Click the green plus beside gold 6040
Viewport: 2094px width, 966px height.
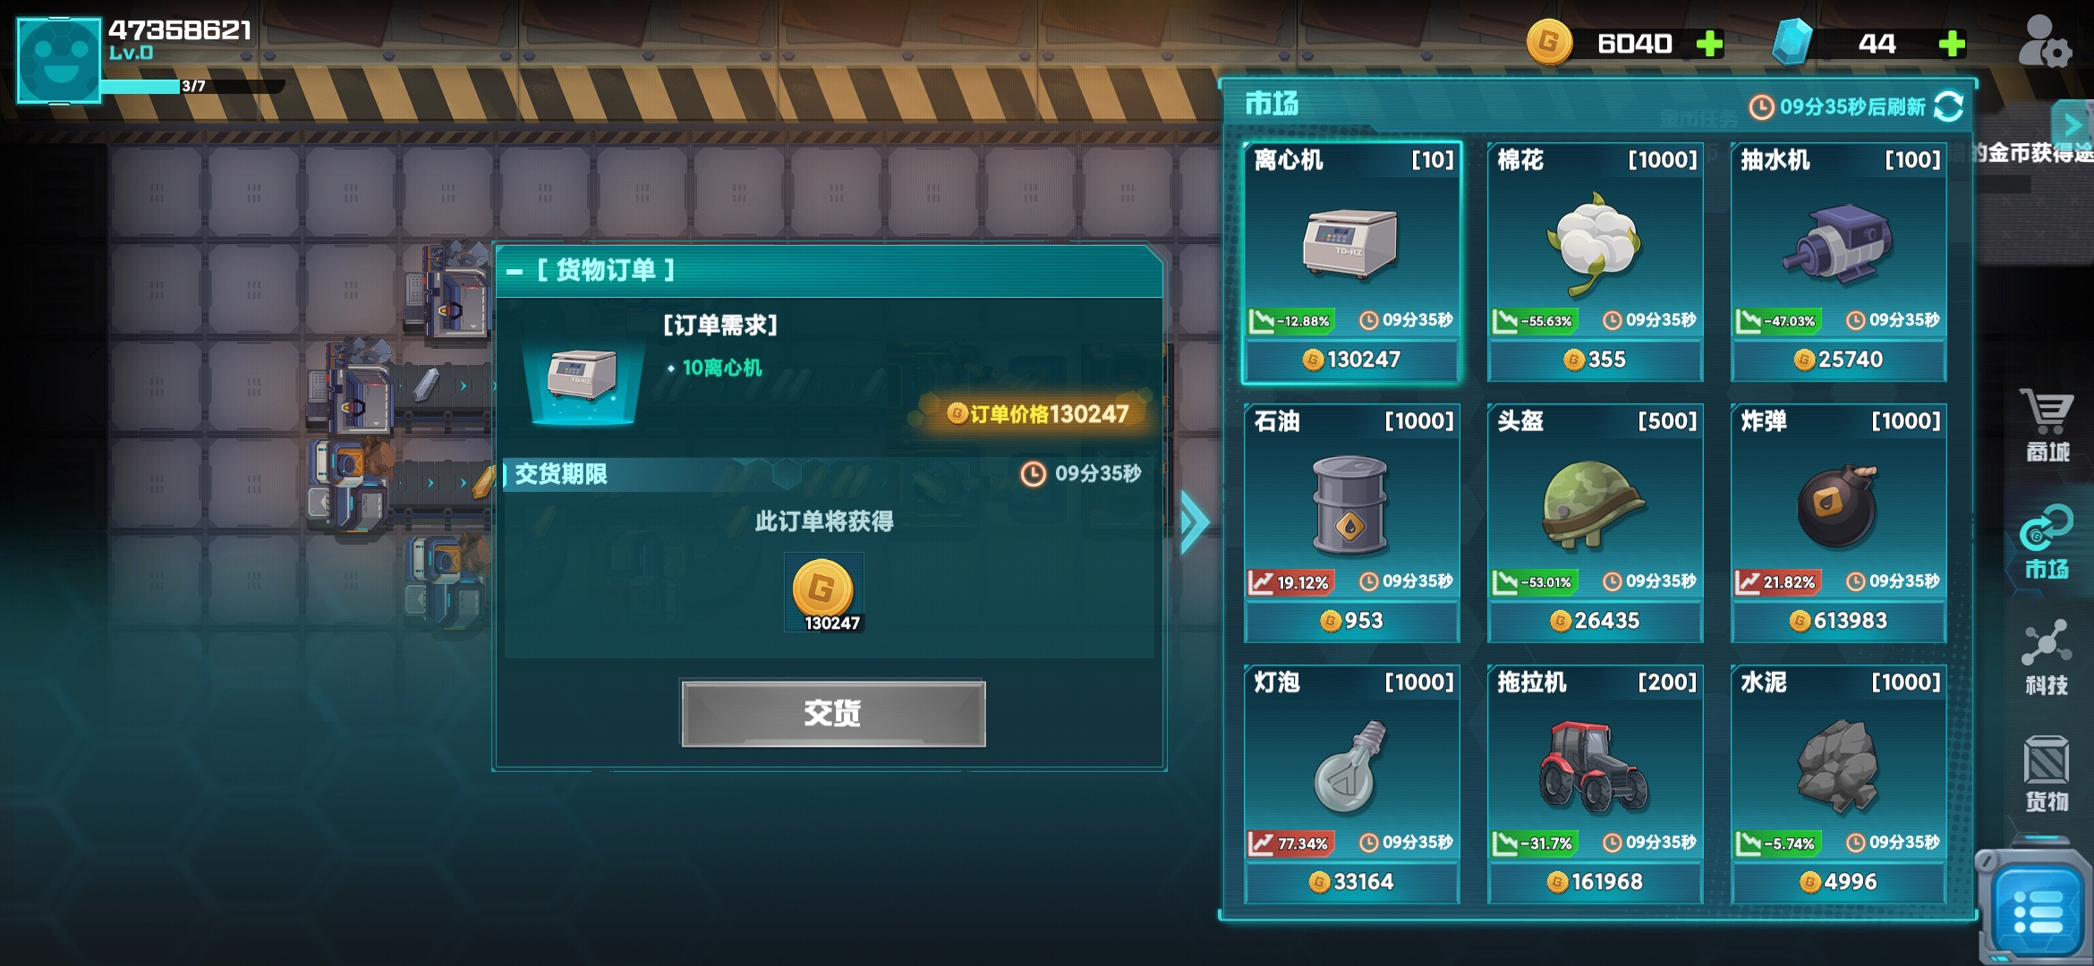pyautogui.click(x=1709, y=43)
